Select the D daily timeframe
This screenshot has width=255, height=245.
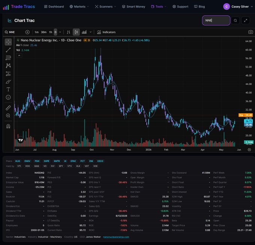(55, 32)
